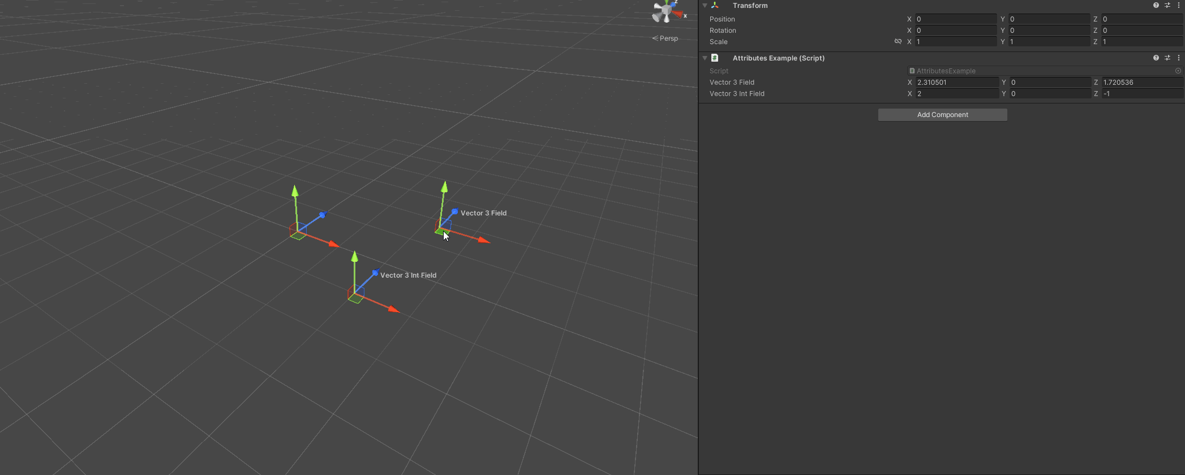The width and height of the screenshot is (1185, 475).
Task: Open Attributes Example script help icon
Action: coord(1156,58)
